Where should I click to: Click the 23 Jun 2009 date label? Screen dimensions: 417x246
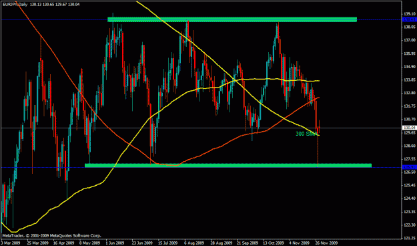141,243
